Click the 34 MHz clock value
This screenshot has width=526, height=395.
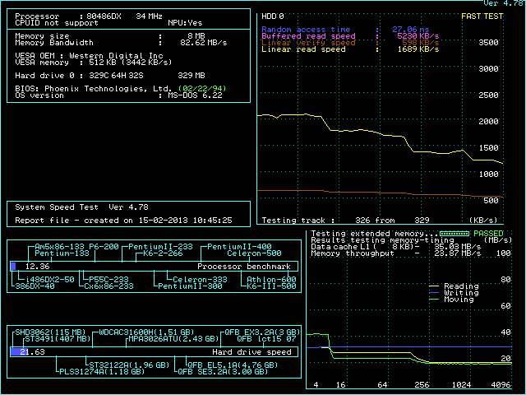149,16
